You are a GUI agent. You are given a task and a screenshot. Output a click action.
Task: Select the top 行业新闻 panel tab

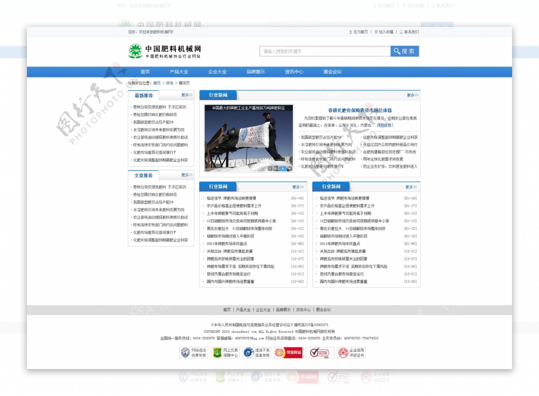pos(218,95)
